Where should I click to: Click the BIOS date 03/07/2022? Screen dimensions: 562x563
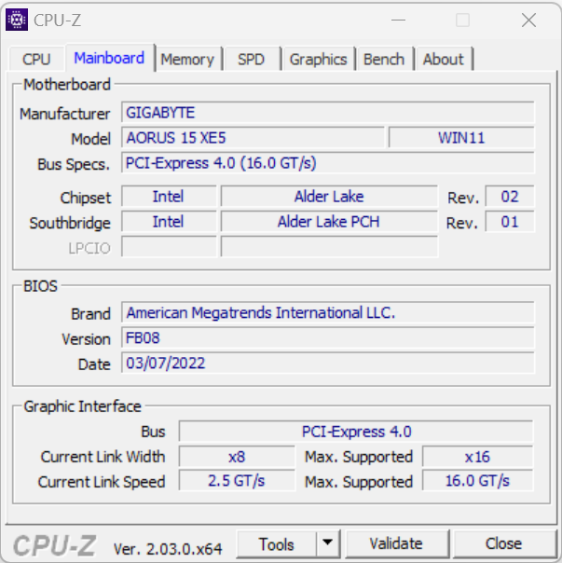coord(327,363)
